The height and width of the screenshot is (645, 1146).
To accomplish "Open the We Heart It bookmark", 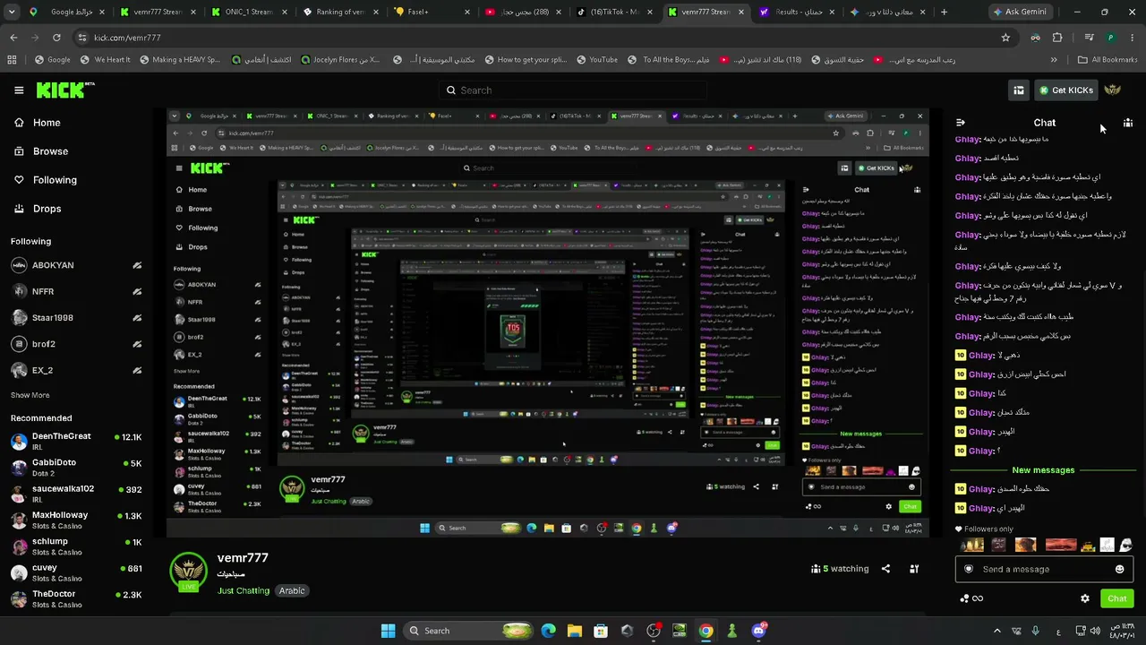I will click(105, 60).
